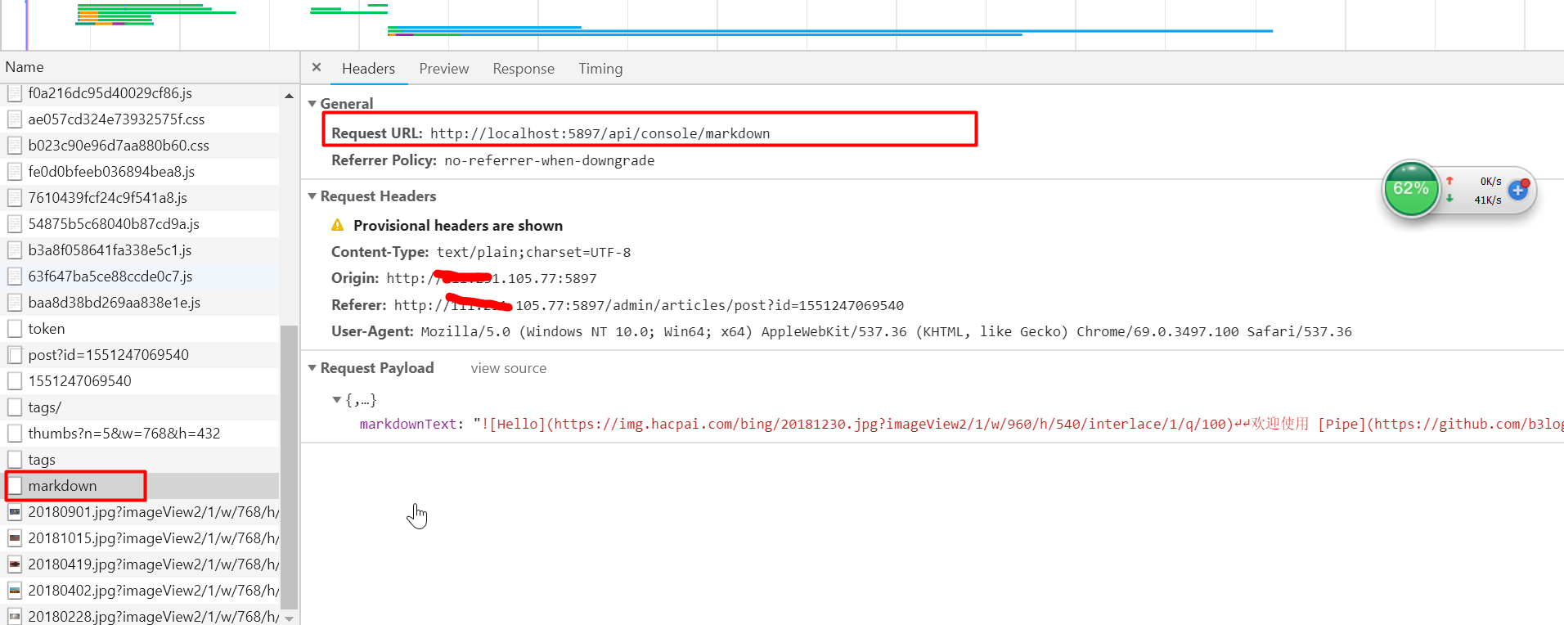Image resolution: width=1564 pixels, height=625 pixels.
Task: Select the 20180419.jpg image request
Action: point(139,564)
